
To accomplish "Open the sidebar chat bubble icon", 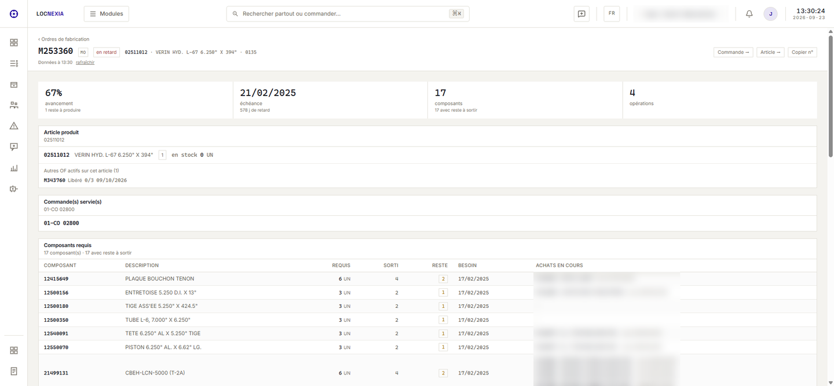I will (14, 147).
